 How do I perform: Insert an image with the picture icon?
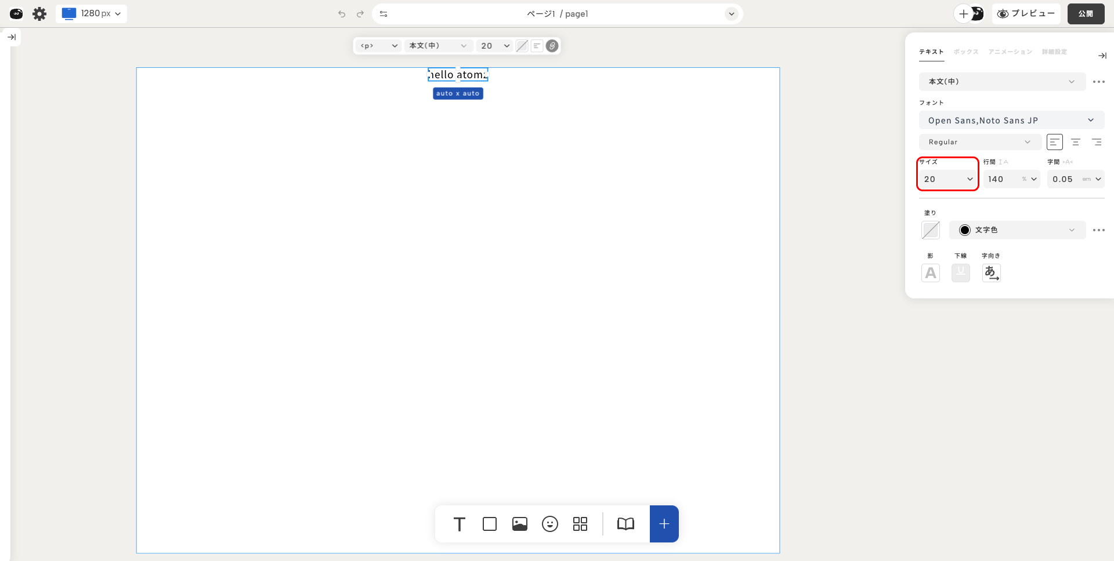tap(519, 524)
